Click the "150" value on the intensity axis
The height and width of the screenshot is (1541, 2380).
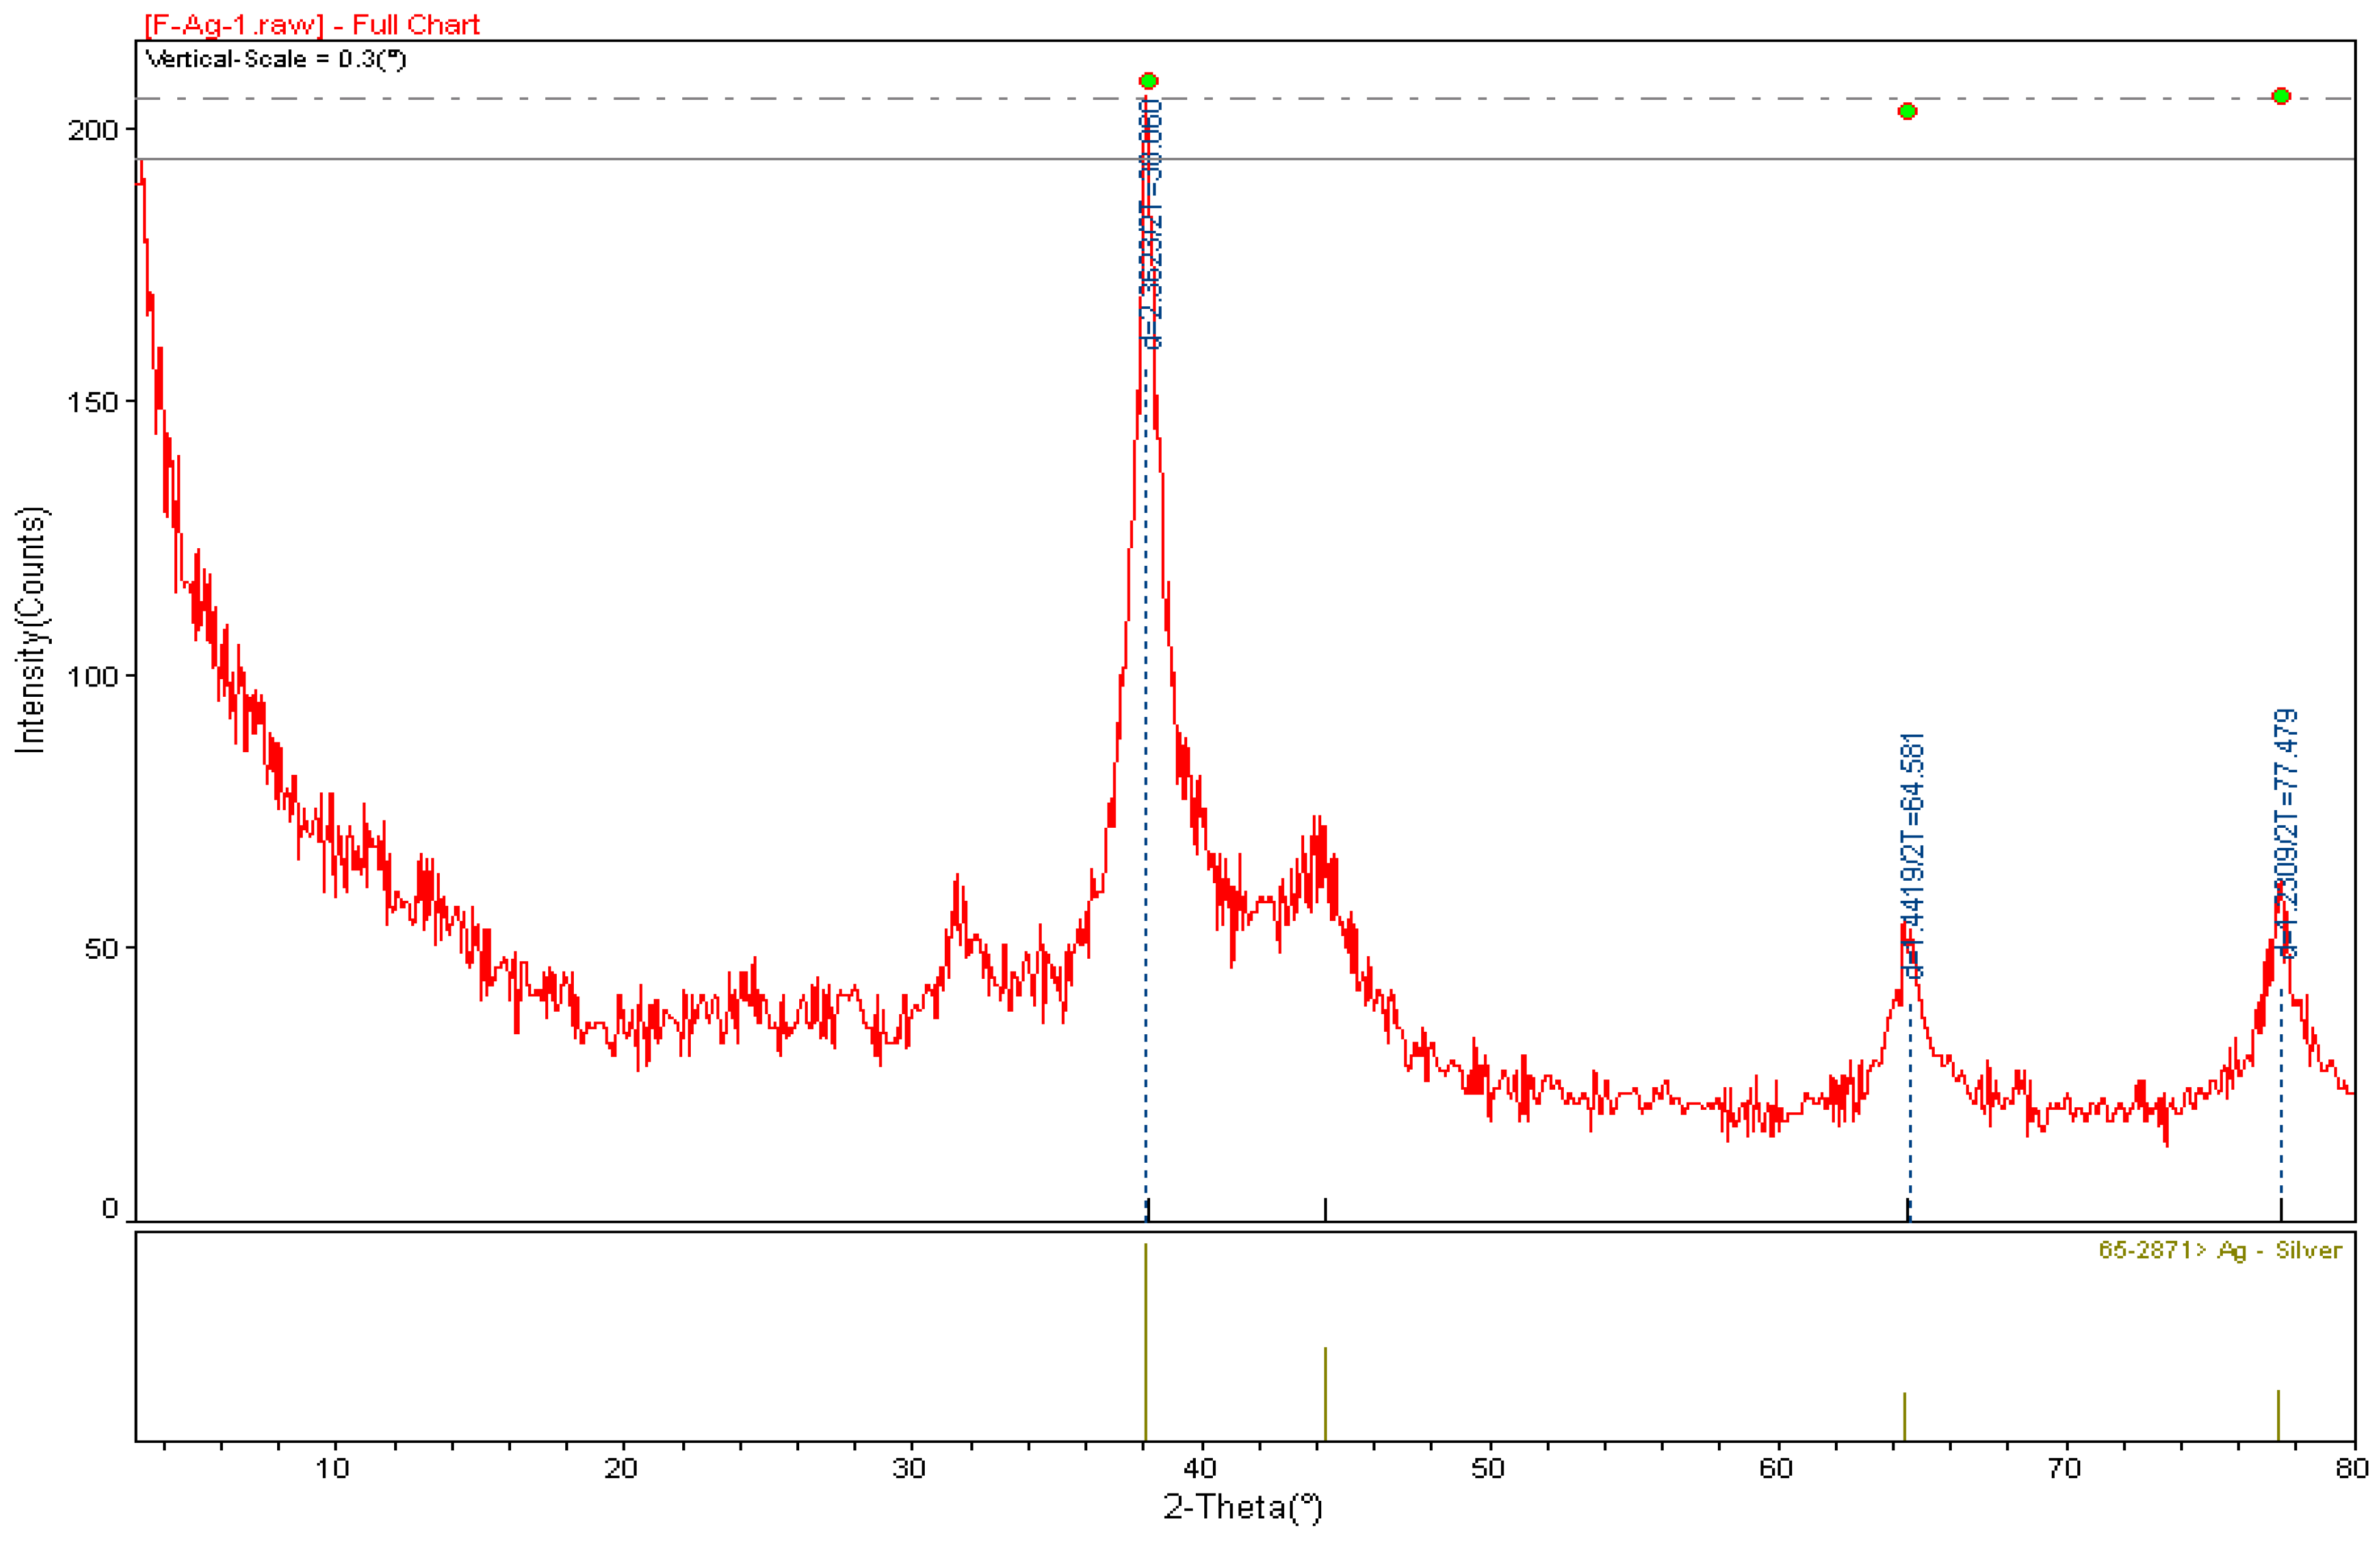(x=93, y=402)
